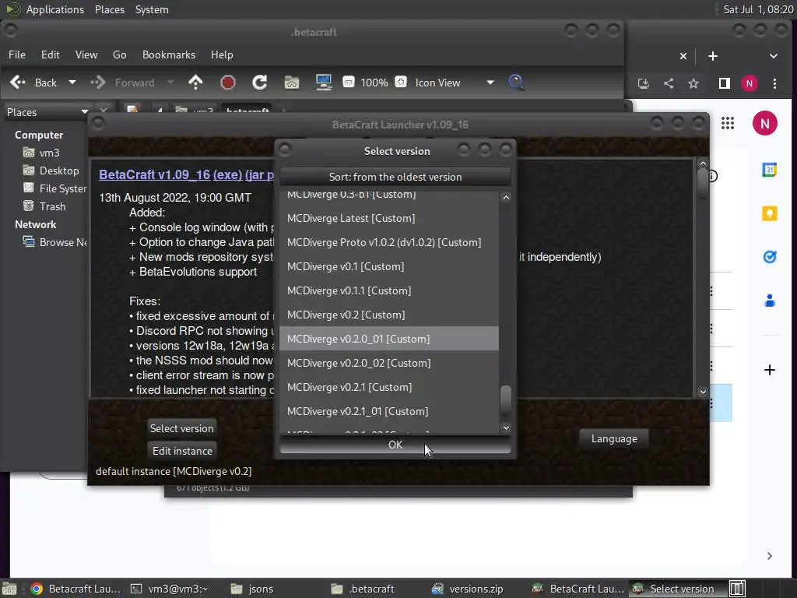Expand the Places sidebar dropdown

(x=84, y=112)
